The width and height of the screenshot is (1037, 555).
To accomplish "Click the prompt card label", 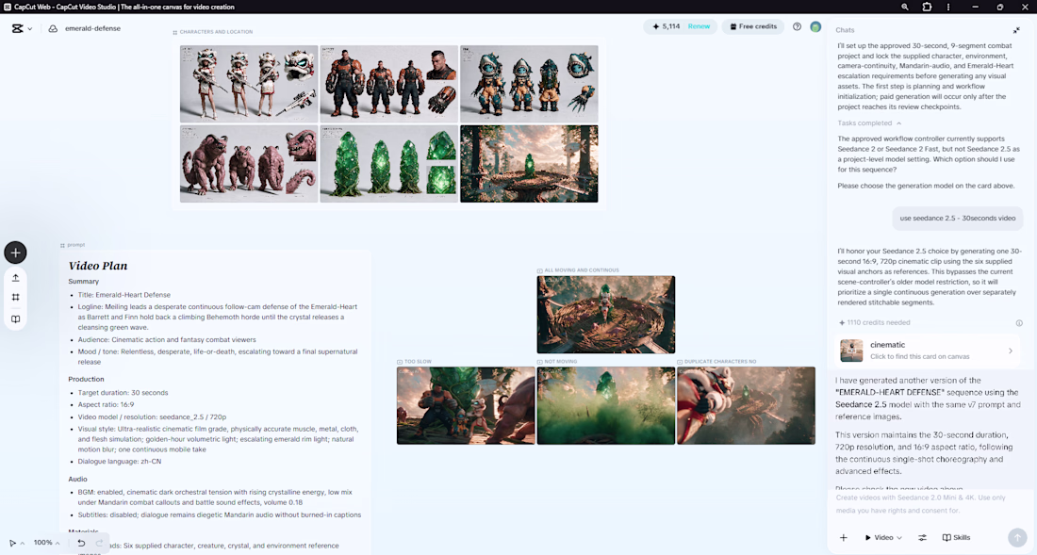I will pyautogui.click(x=76, y=245).
